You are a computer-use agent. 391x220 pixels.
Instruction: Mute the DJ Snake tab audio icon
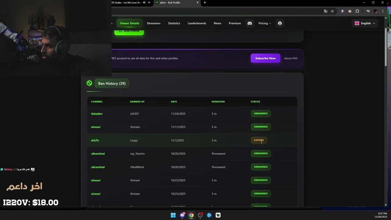(144, 2)
